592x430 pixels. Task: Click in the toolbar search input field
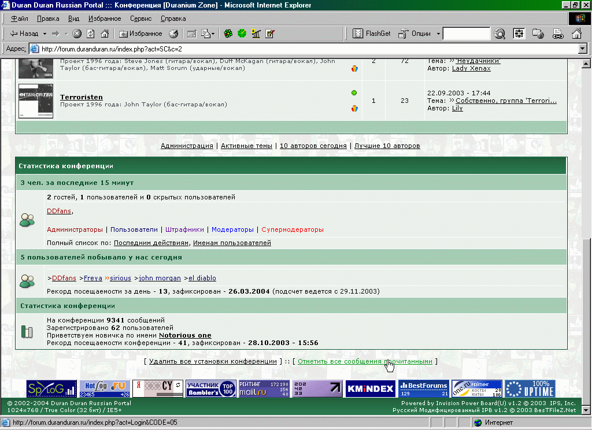(466, 34)
